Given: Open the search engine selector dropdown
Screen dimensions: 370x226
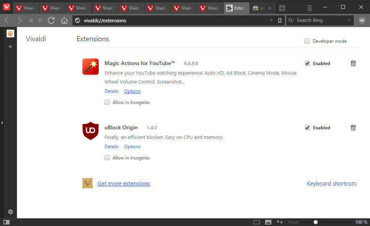Looking at the screenshot, I should click(x=291, y=20).
